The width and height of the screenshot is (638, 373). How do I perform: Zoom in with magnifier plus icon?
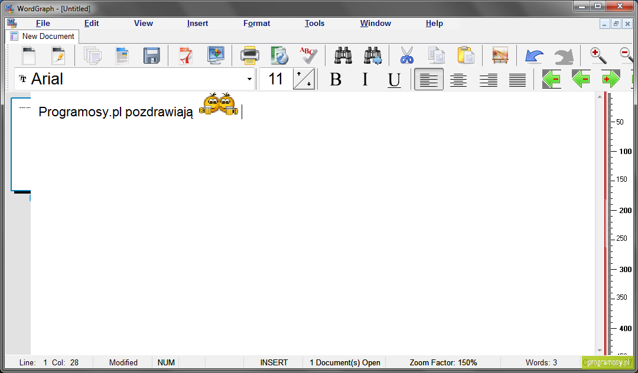click(598, 55)
